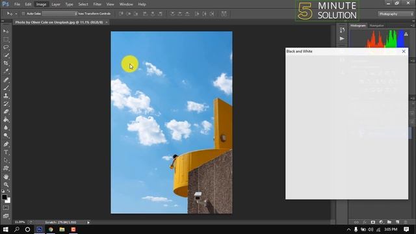The width and height of the screenshot is (416, 234).
Task: Open the Window menu
Action: [x=126, y=5]
